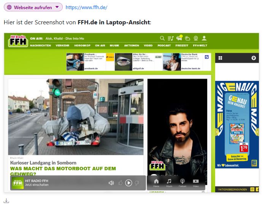
Task: Open the https://www.ffh.de/ link
Action: coord(86,7)
